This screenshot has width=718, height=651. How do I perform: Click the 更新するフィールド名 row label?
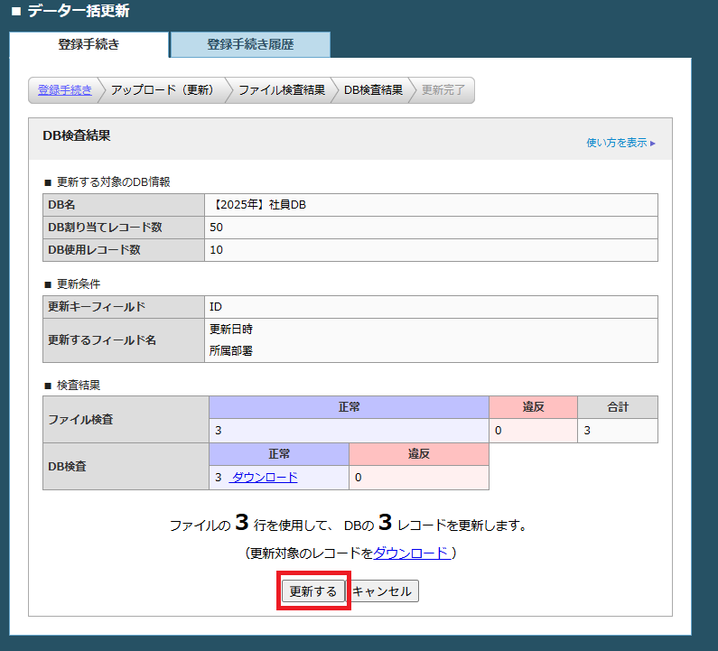(x=124, y=340)
